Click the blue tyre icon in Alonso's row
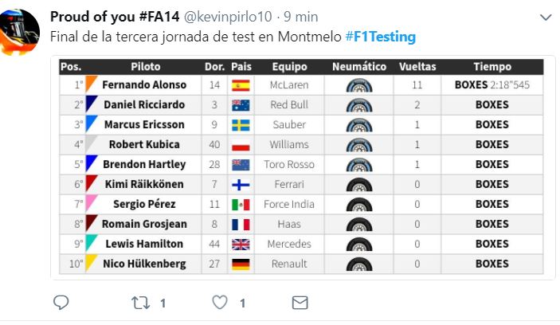This screenshot has width=560, height=325. pos(359,85)
